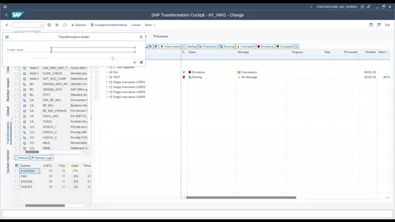395x222 pixels.
Task: Select checkbox of the SOURCE system row
Action: click(x=17, y=181)
